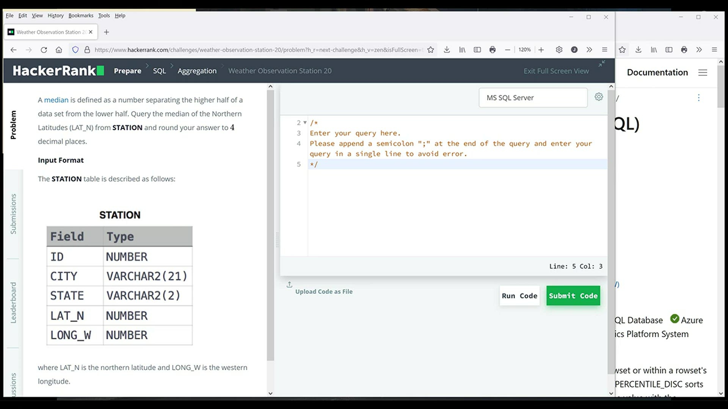Open Edit menu
Image resolution: width=728 pixels, height=409 pixels.
tap(23, 16)
